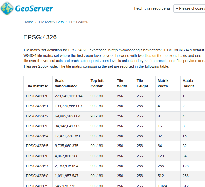
Task: Click the scale value 1,091,957.547
Action: [66, 176]
